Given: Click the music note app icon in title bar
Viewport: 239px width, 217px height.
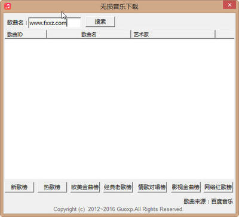Looking at the screenshot, I should pos(8,6).
